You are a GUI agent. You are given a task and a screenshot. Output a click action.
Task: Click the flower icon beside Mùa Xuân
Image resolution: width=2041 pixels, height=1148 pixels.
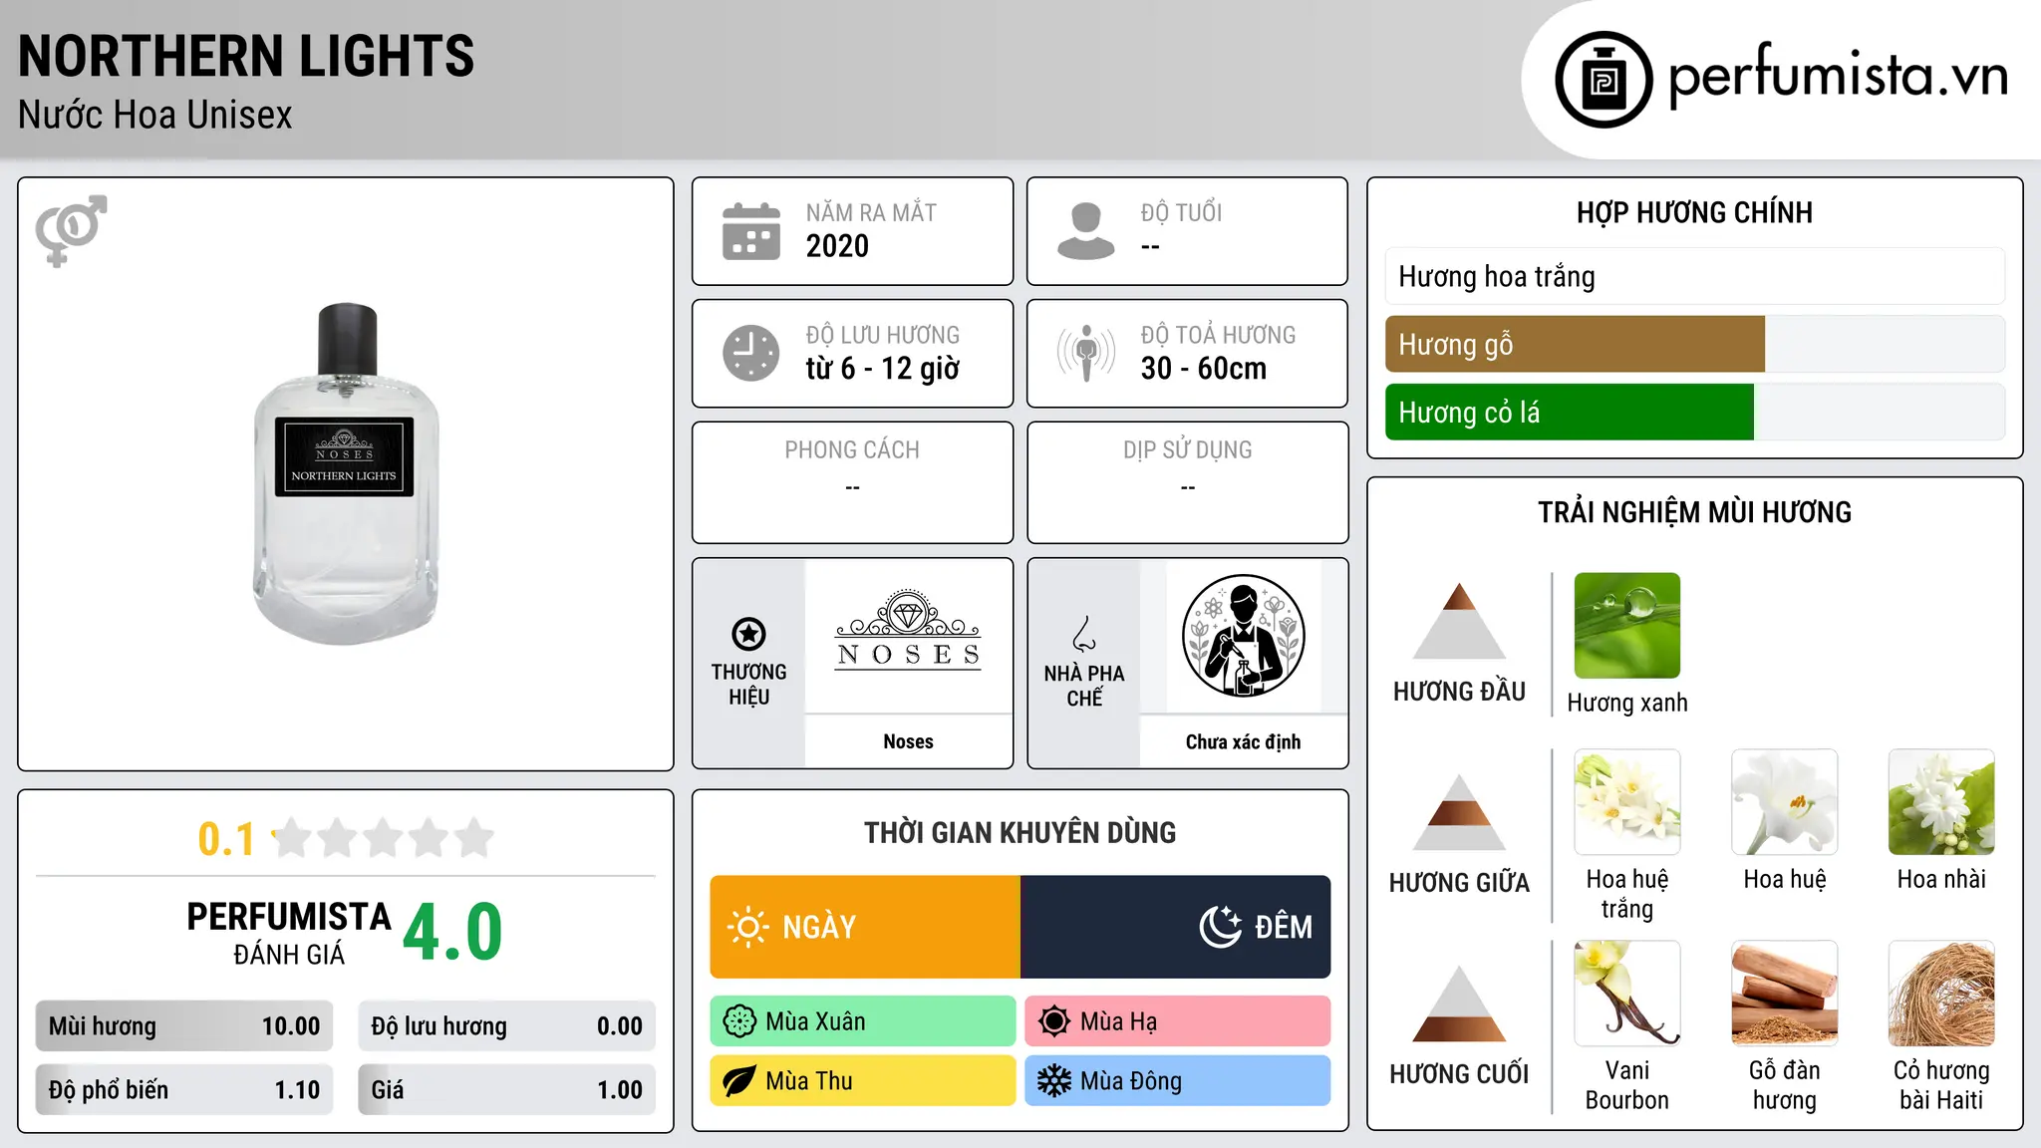(x=739, y=1021)
